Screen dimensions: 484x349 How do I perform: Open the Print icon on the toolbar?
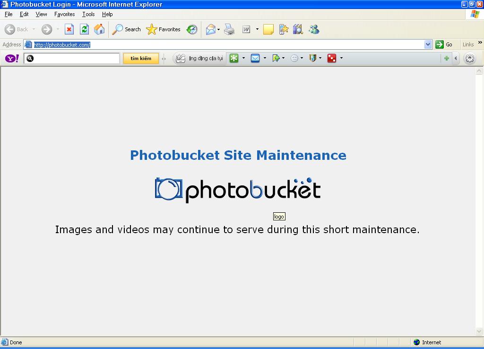tap(229, 29)
